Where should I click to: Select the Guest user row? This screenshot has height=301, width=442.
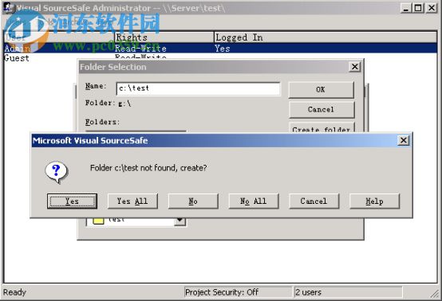pos(221,57)
